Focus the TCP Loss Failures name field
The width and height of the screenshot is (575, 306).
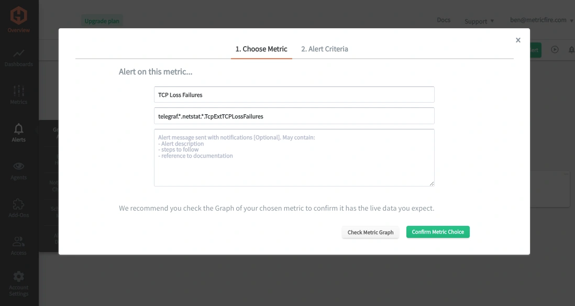(x=294, y=95)
